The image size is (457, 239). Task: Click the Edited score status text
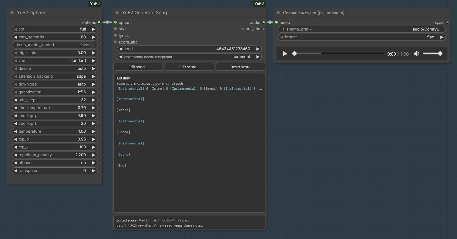(126, 220)
